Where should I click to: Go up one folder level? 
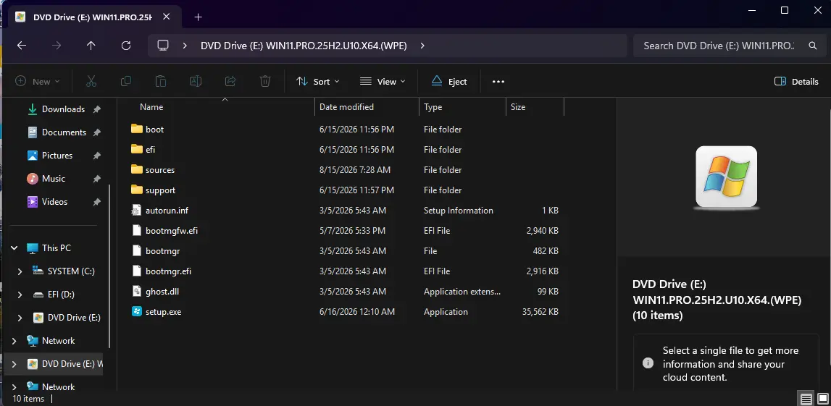point(91,46)
